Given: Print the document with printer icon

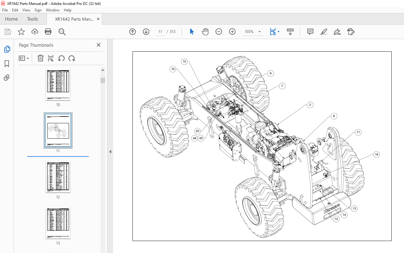Looking at the screenshot, I should pyautogui.click(x=48, y=32).
